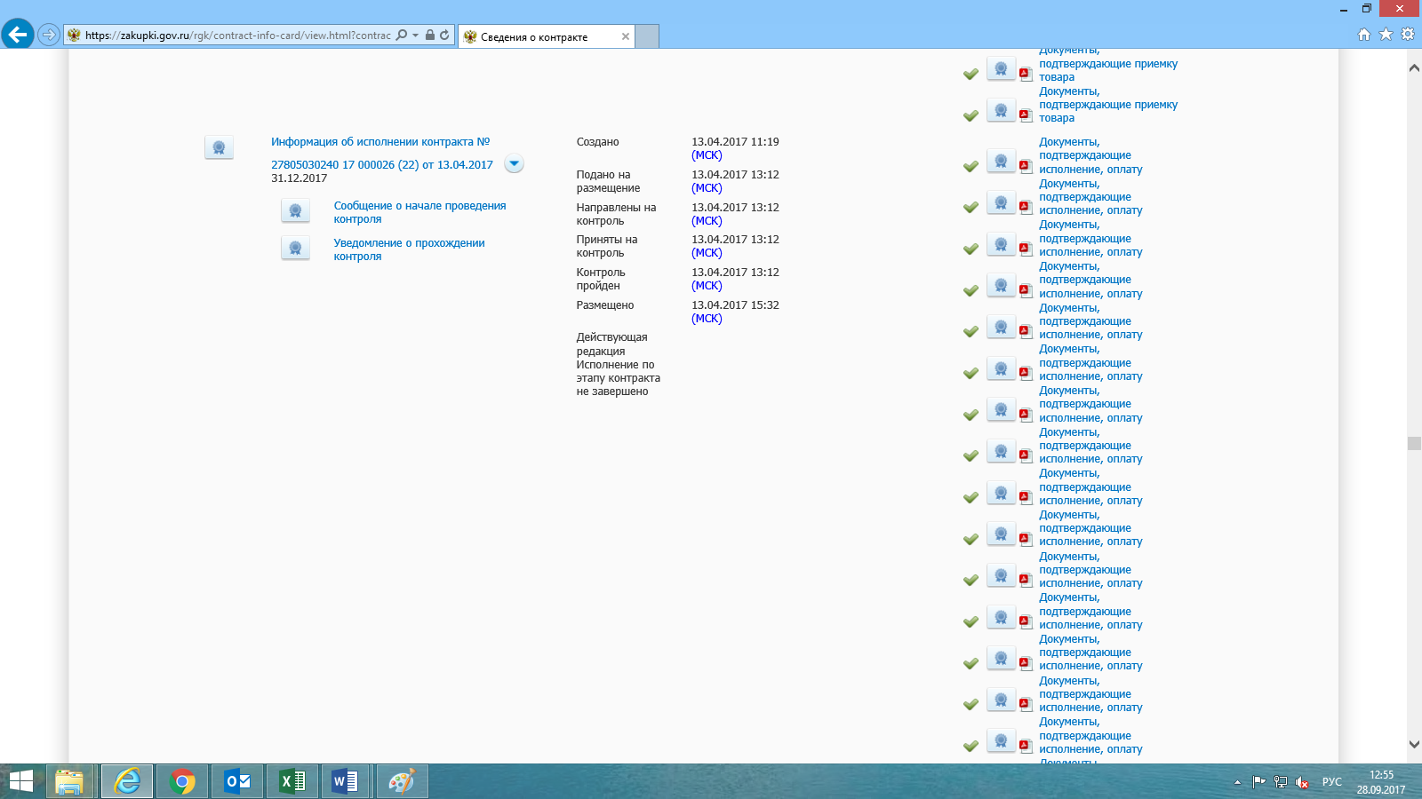Click the 'Действующая редакция' text
Screen dimensions: 1422x799
(611, 344)
